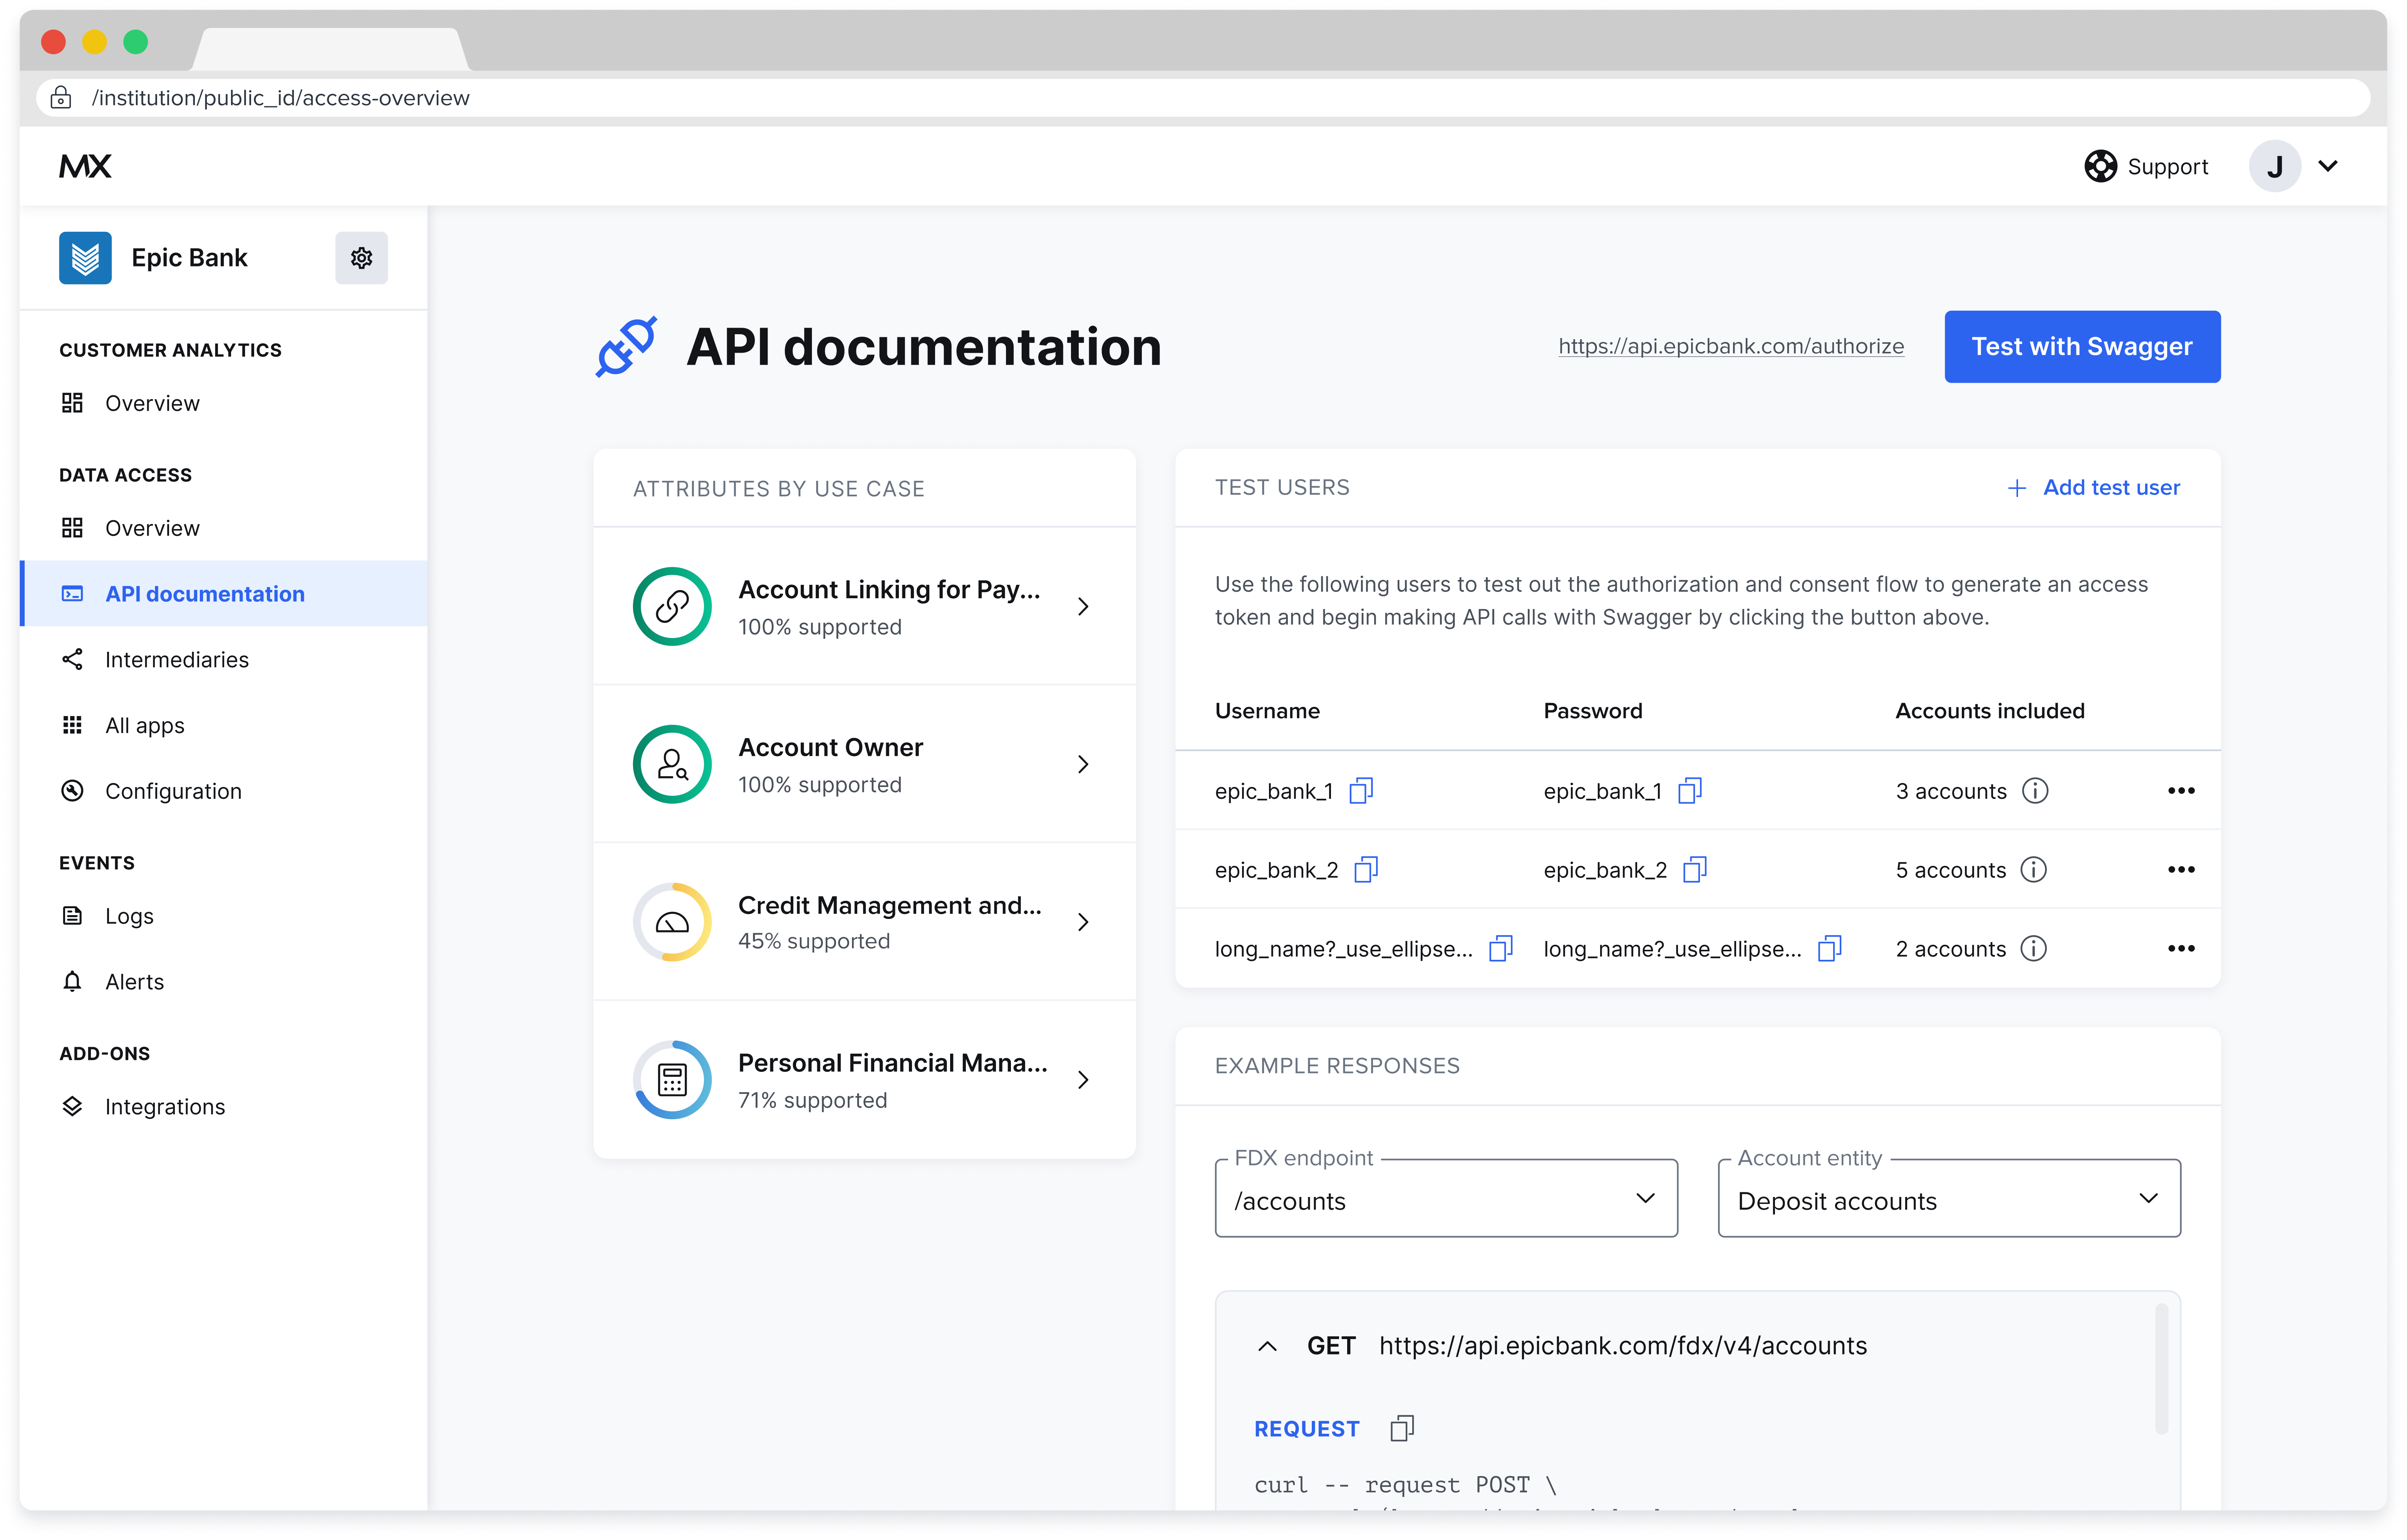Collapse the GET accounts response panel
The width and height of the screenshot is (2407, 1540).
click(1268, 1345)
